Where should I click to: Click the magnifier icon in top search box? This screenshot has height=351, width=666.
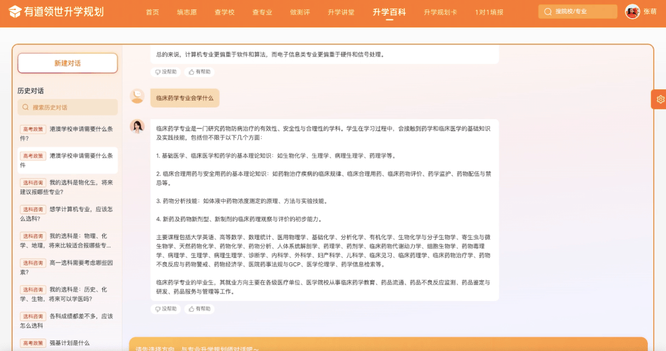pyautogui.click(x=548, y=12)
